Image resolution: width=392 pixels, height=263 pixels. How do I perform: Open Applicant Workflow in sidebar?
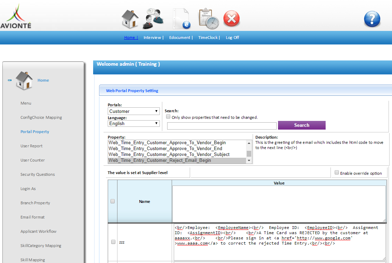pos(39,231)
